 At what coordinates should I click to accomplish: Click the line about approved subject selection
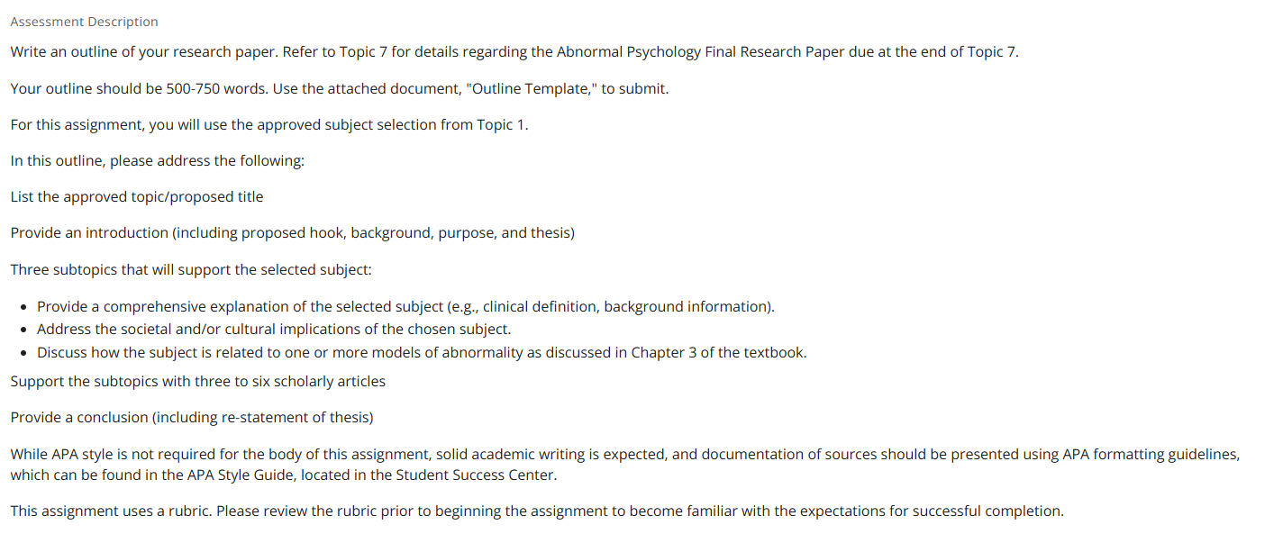(269, 124)
